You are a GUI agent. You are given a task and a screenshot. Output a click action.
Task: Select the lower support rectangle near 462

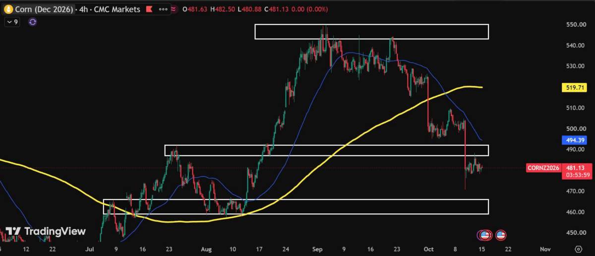(x=296, y=206)
